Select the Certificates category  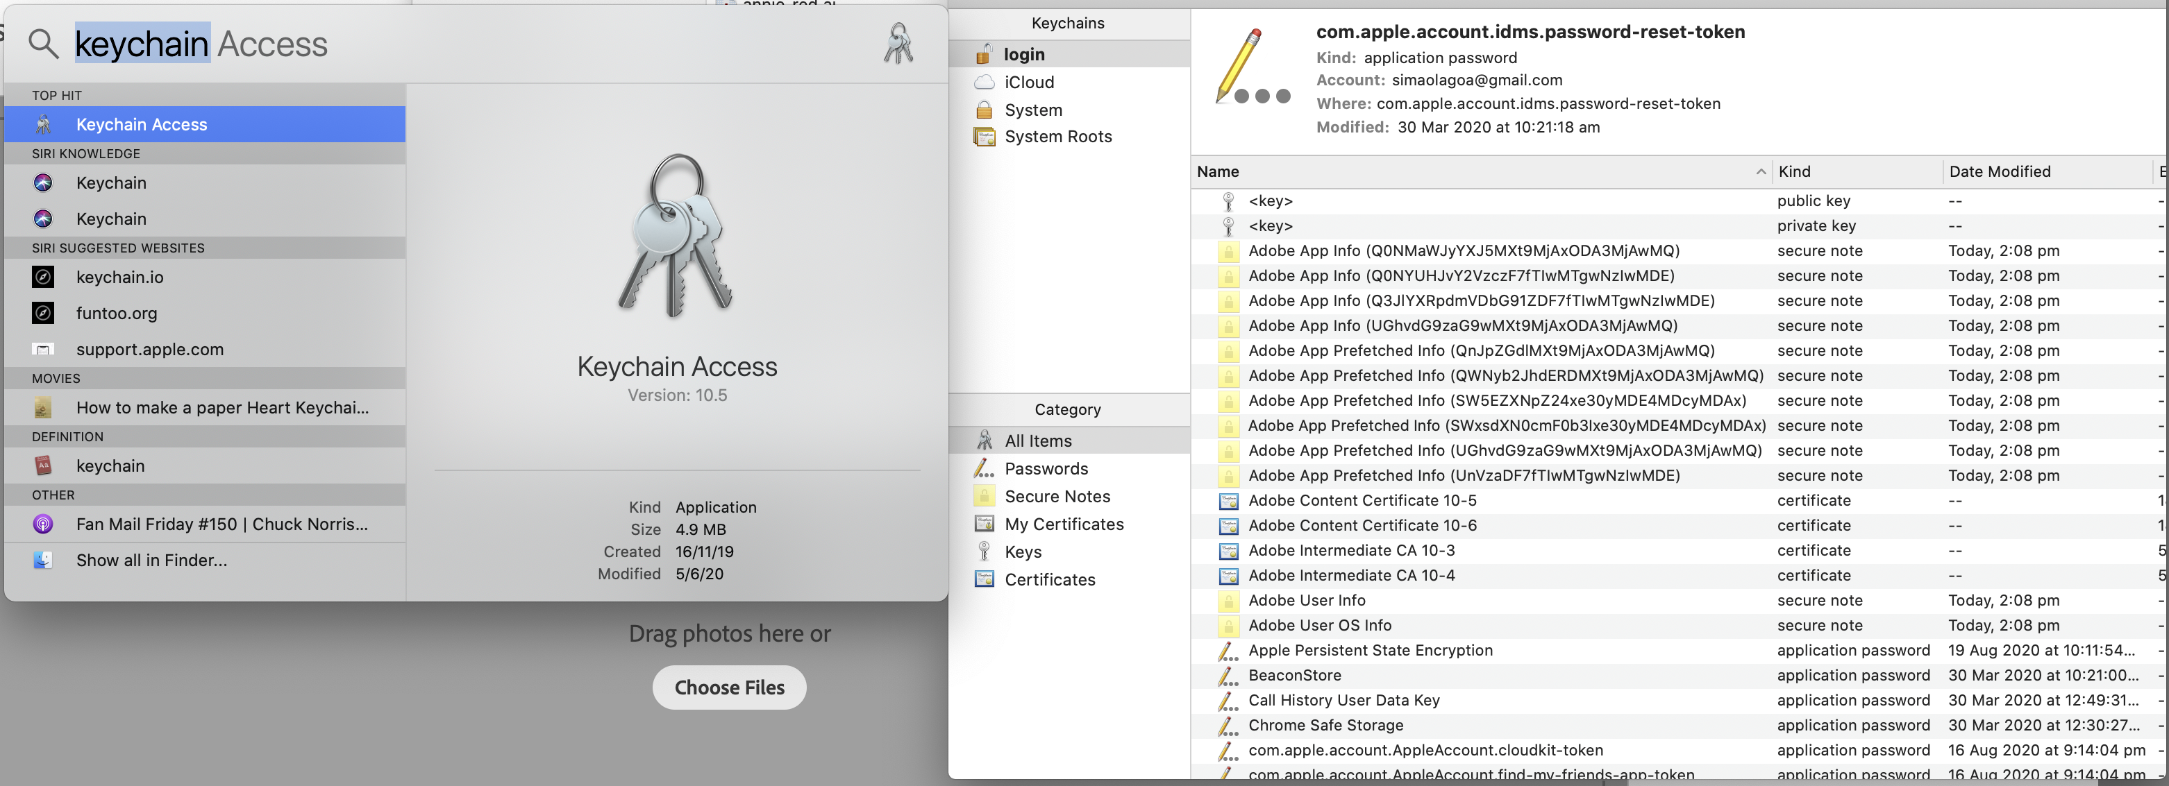tap(1049, 580)
